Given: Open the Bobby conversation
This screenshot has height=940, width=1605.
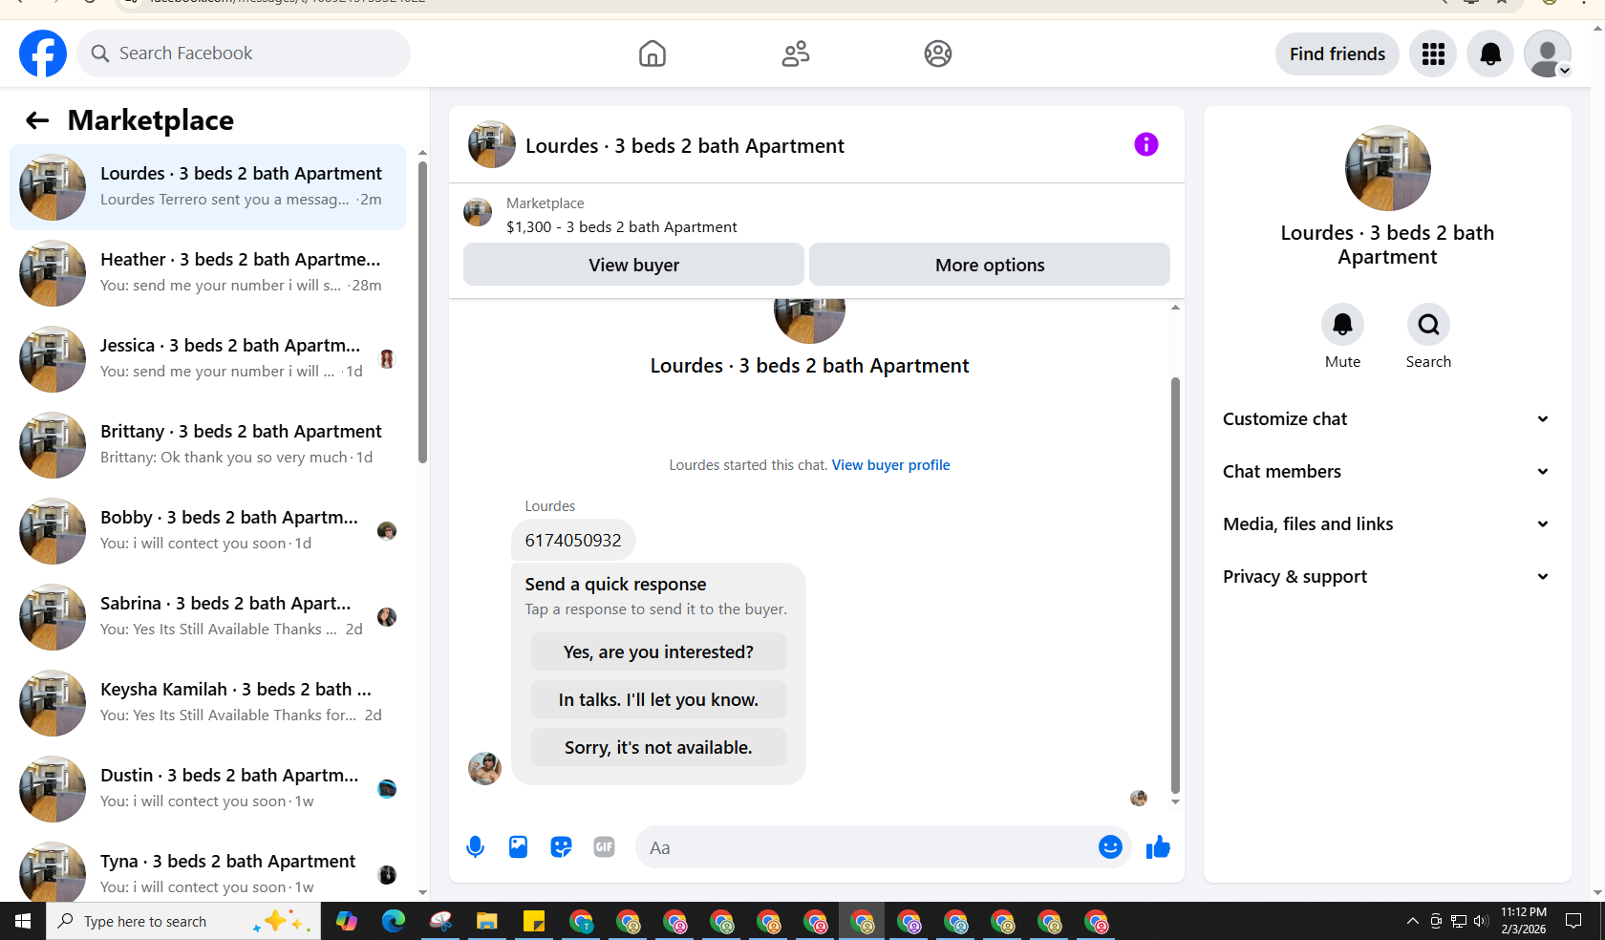Looking at the screenshot, I should pyautogui.click(x=208, y=531).
